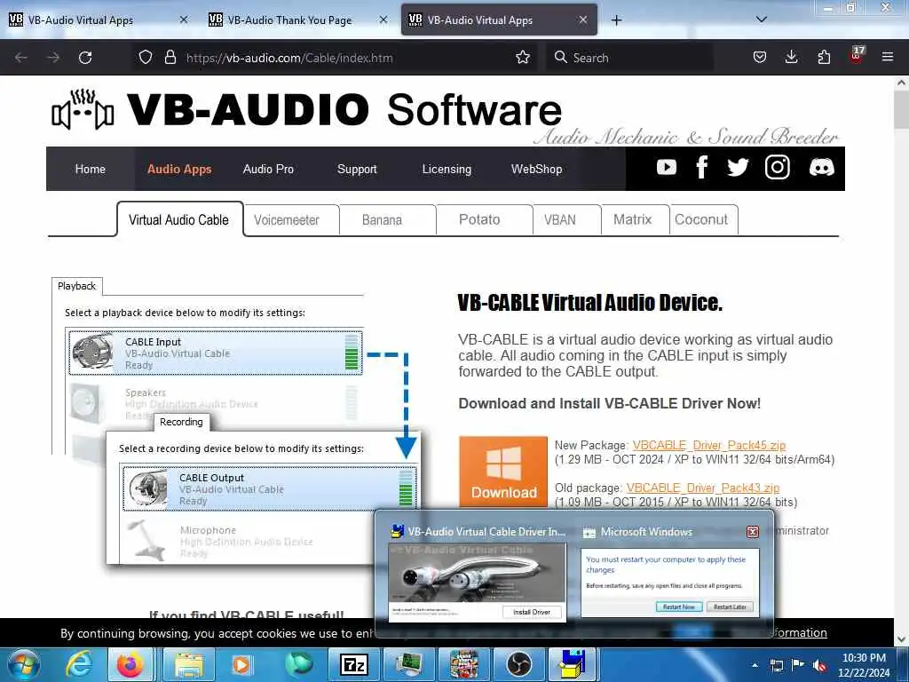Click the browser forward arrow

(53, 58)
